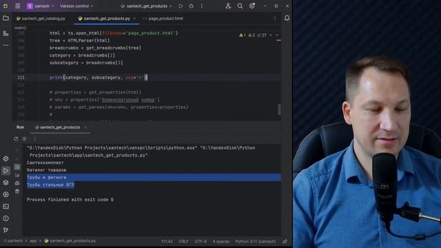
Task: Click 'Process finished with exit code 0' line
Action: tap(70, 200)
